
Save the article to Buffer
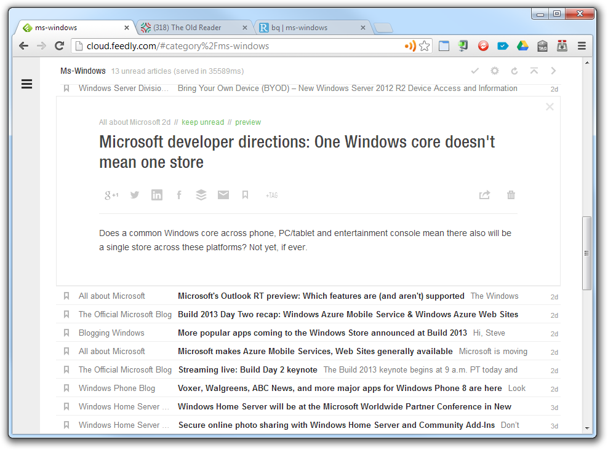pos(201,195)
